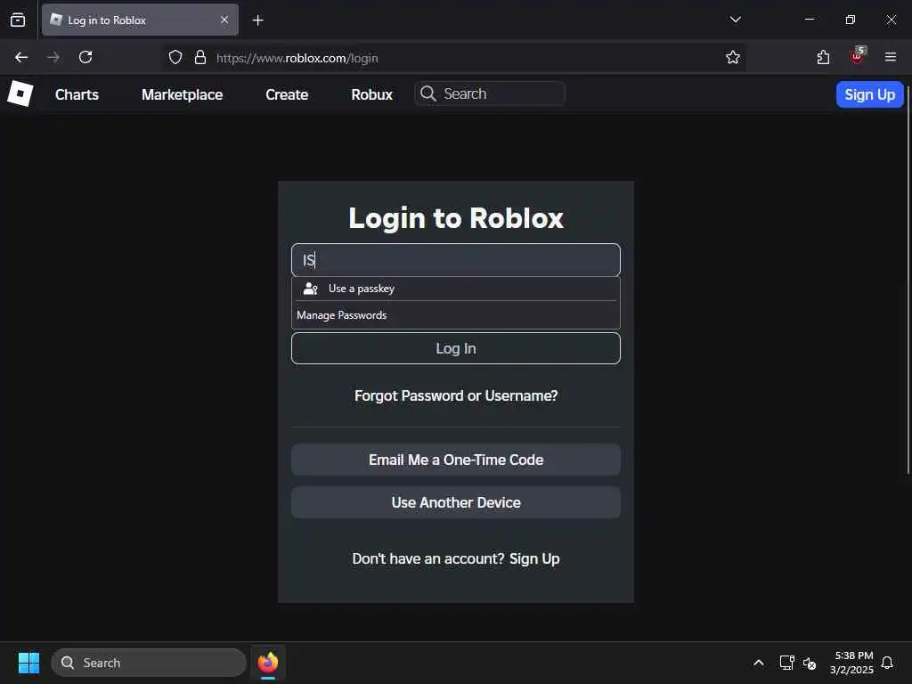Open Firefox recent browsing view icon
The height and width of the screenshot is (684, 912).
[x=18, y=20]
